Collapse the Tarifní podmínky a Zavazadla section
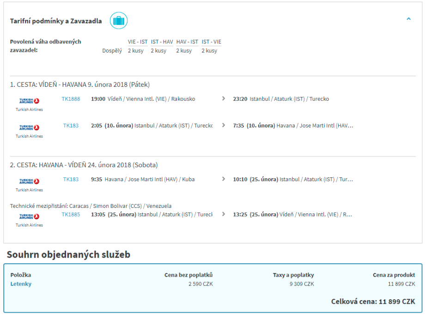The image size is (425, 315). [x=408, y=19]
